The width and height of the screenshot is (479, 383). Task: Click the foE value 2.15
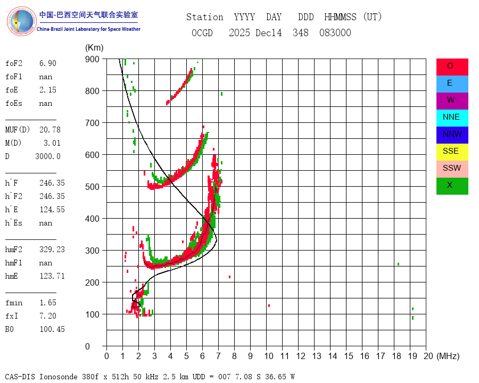tap(48, 90)
